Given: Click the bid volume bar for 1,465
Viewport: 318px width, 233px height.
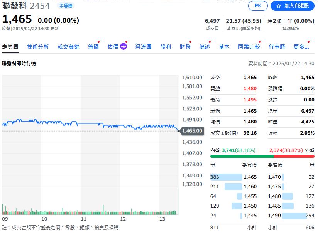Looking at the screenshot, I should (x=226, y=177).
